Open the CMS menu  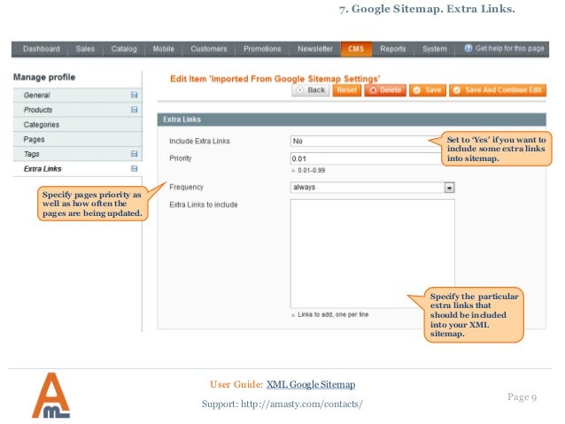click(356, 49)
